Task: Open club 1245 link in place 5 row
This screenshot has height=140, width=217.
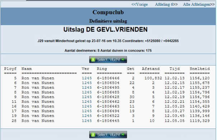Action: (x=87, y=78)
